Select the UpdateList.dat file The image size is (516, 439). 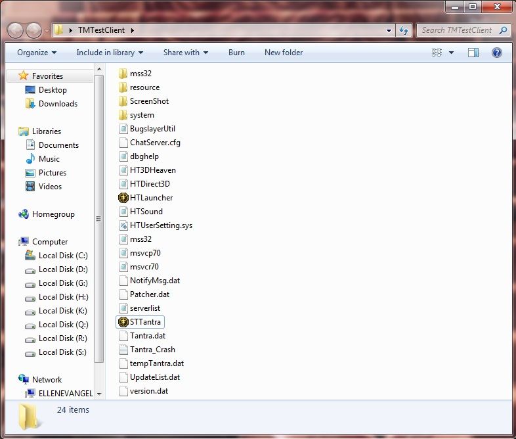click(x=150, y=377)
